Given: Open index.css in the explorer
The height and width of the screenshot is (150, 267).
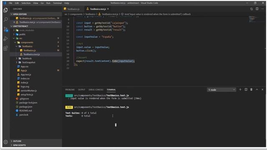Looking at the screenshot, I should click(x=36, y=79).
